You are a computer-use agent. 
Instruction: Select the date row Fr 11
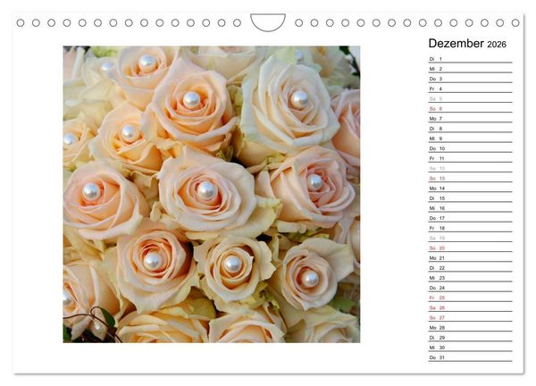[471, 158]
